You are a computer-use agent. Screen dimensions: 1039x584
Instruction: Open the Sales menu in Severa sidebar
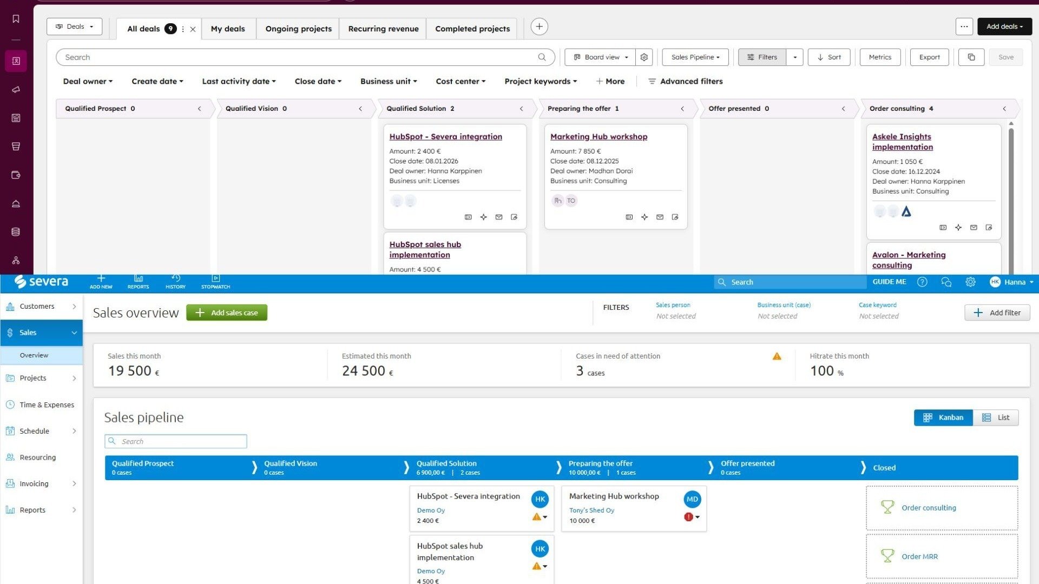pos(27,333)
